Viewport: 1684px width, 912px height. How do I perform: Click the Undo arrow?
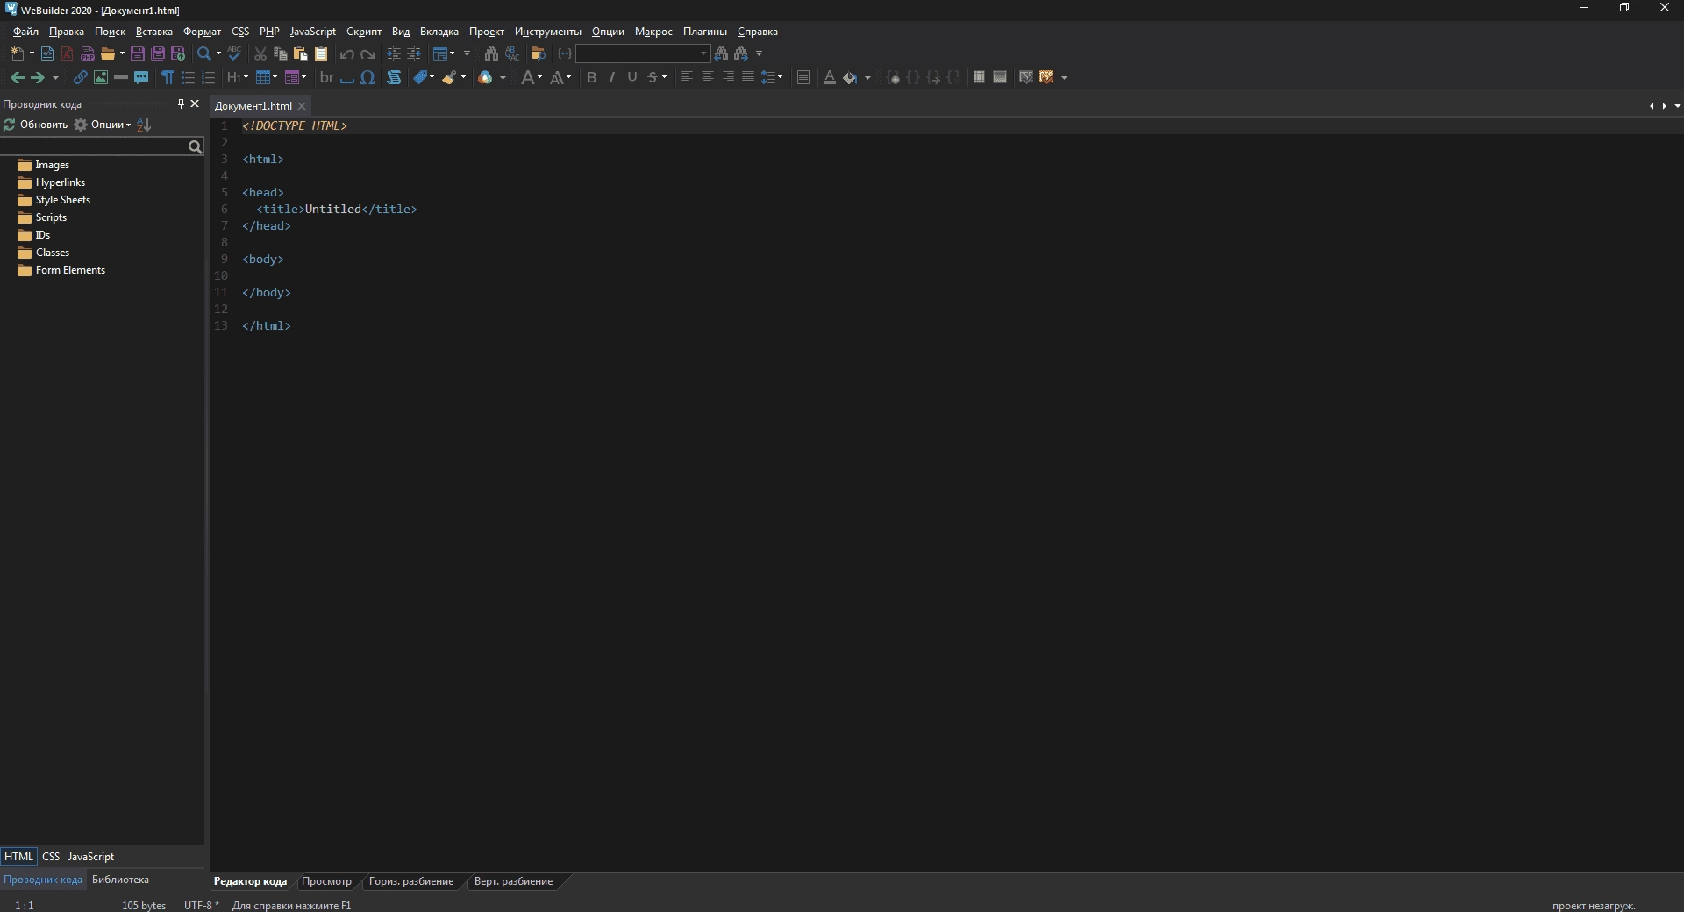click(347, 53)
